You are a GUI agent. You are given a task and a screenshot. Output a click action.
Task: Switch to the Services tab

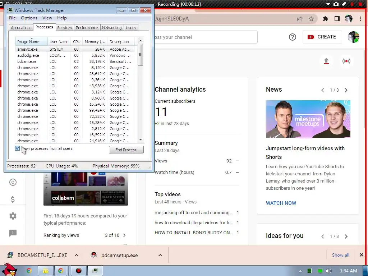(x=64, y=28)
